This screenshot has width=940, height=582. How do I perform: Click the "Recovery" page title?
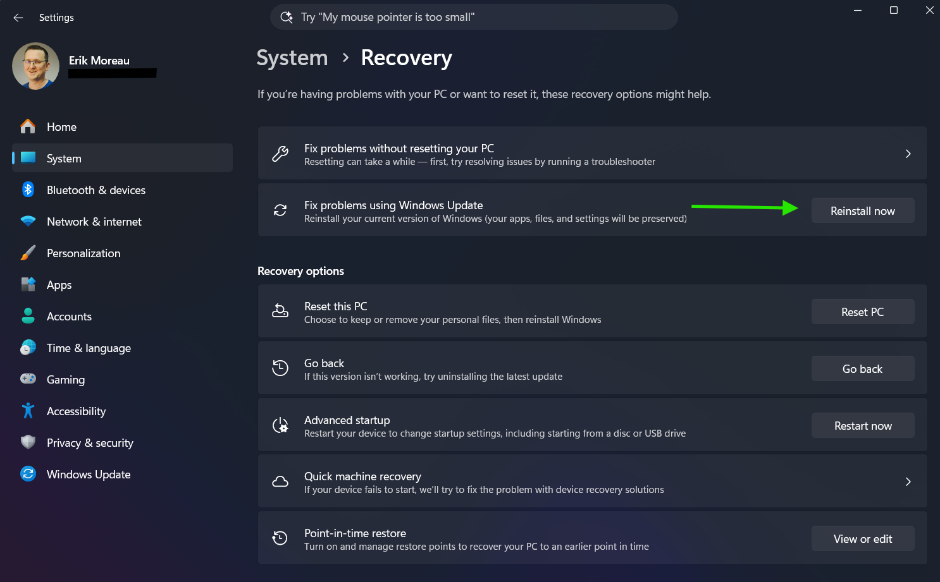click(407, 58)
